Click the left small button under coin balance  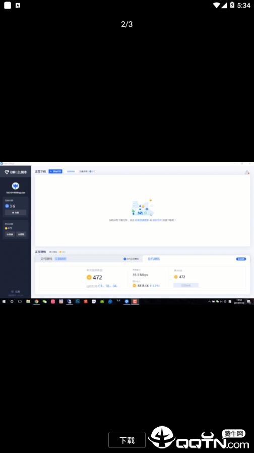[x=10, y=234]
